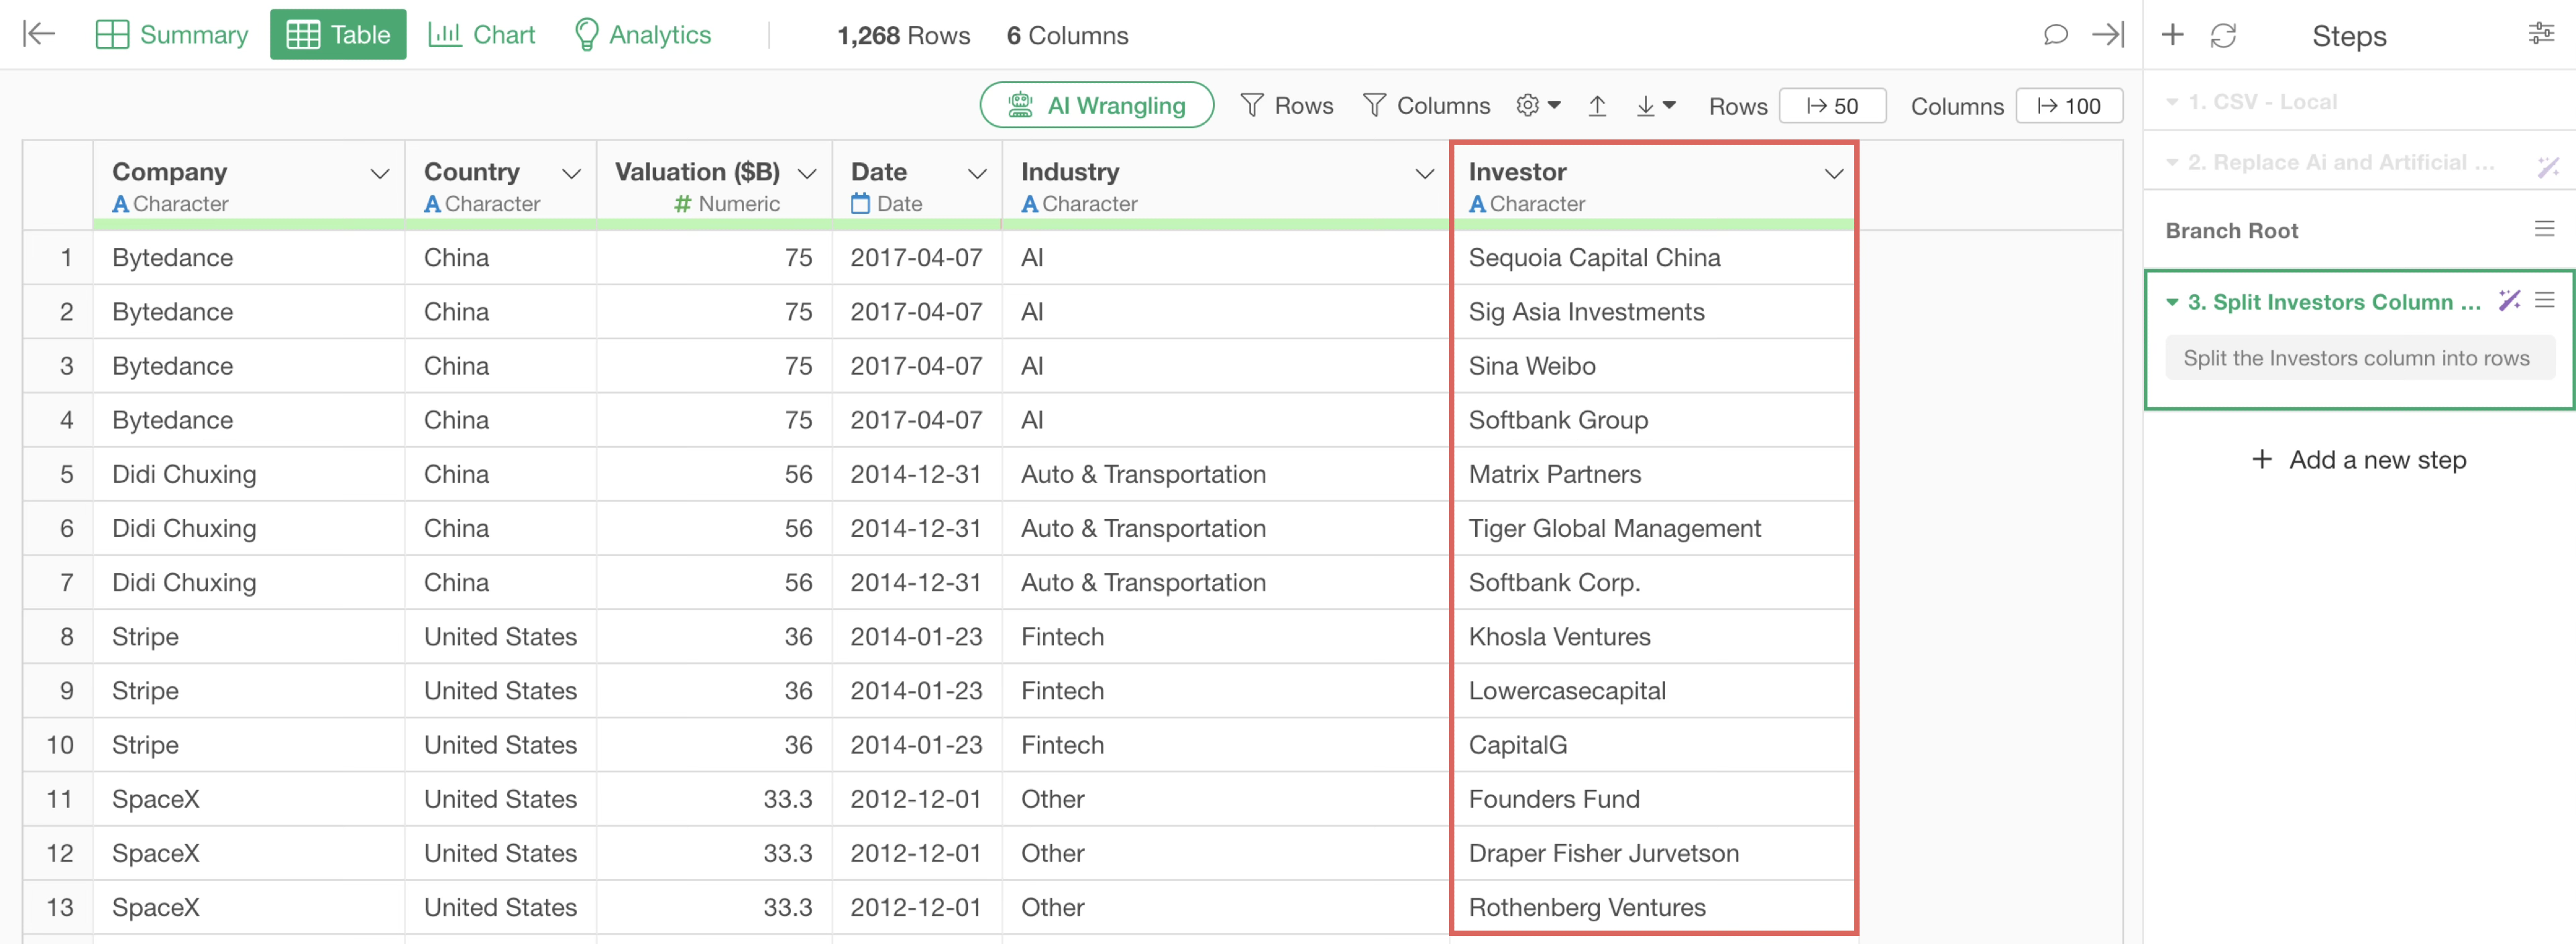
Task: Select the cell Tiger Global Management
Action: point(1653,528)
